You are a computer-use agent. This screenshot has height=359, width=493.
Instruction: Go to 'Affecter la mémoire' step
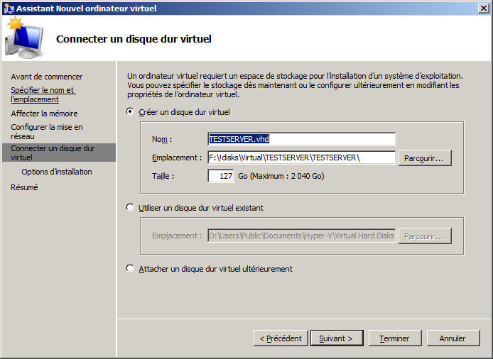[x=44, y=114]
